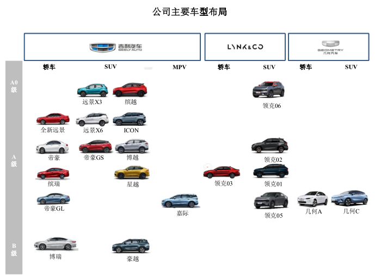Click the 几何A caption text
Screen dimensions: 387x280
[314, 211]
